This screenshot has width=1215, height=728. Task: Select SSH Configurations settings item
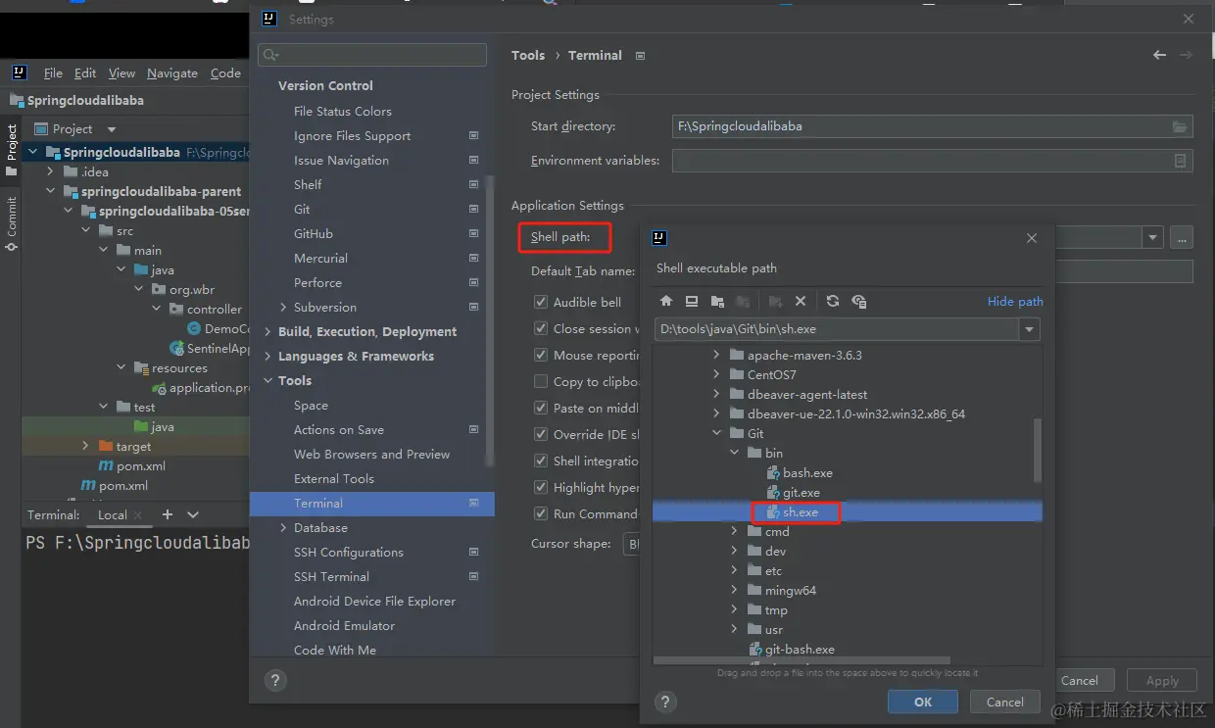[348, 552]
